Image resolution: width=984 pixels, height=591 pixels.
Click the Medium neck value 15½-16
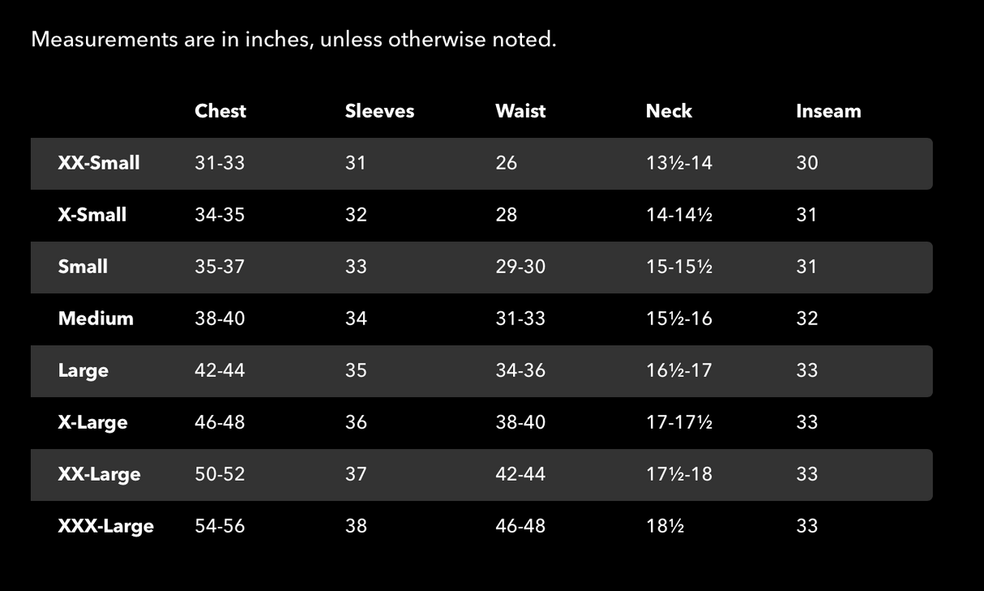pos(679,319)
